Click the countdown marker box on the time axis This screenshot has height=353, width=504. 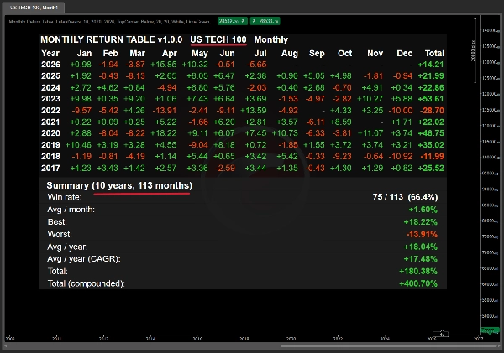(x=440, y=335)
